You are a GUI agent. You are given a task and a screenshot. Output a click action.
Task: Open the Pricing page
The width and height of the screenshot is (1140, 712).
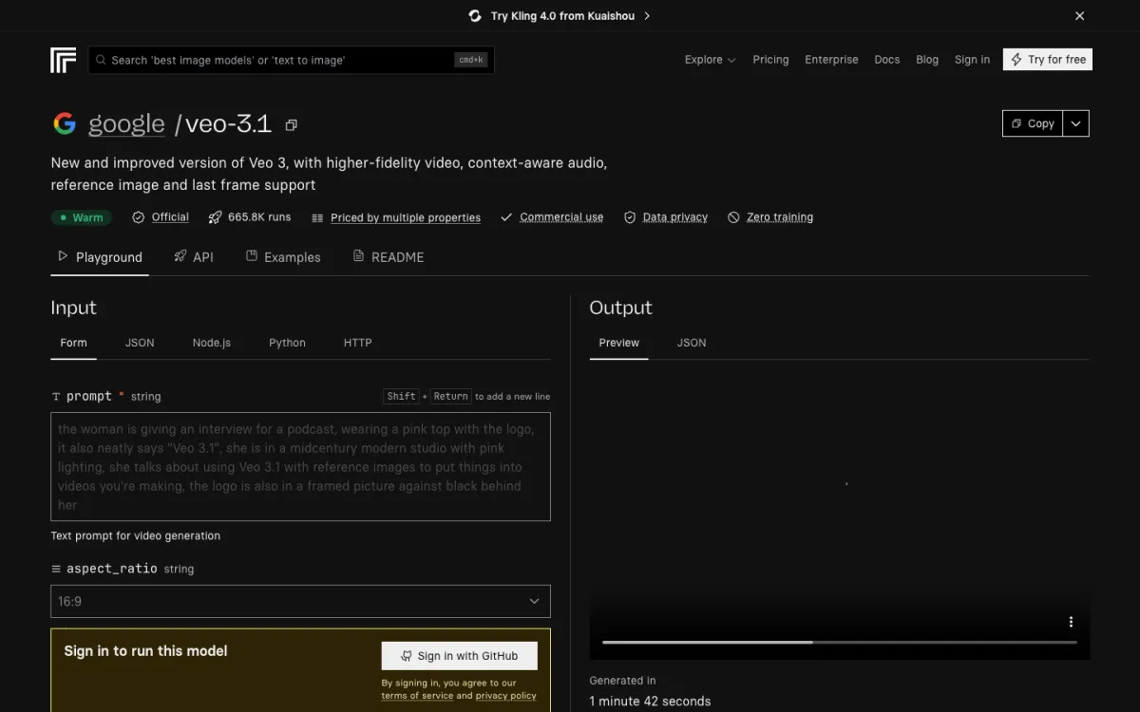coord(770,60)
